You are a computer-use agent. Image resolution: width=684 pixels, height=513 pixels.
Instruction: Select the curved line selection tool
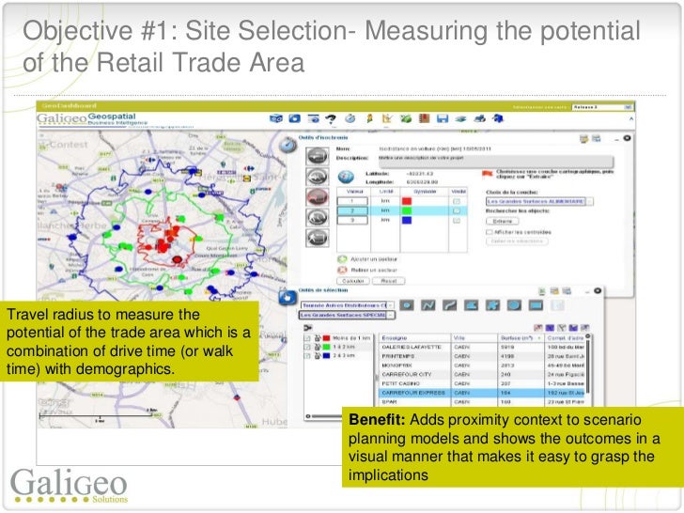(x=449, y=305)
